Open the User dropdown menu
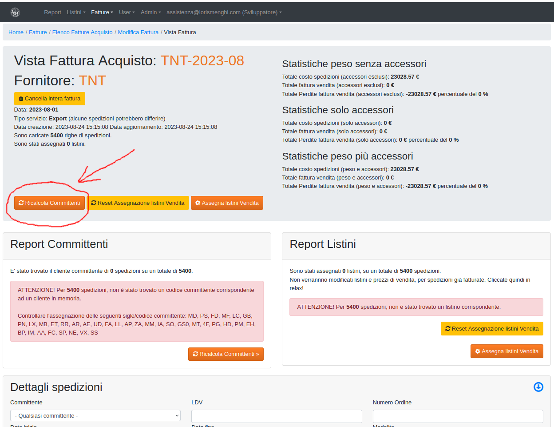554x427 pixels. pyautogui.click(x=127, y=12)
